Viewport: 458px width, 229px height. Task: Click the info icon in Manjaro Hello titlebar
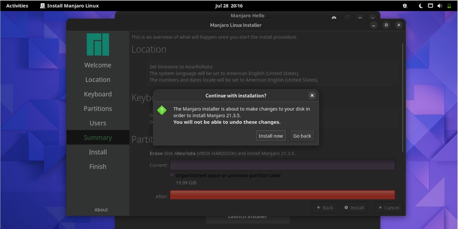[334, 18]
